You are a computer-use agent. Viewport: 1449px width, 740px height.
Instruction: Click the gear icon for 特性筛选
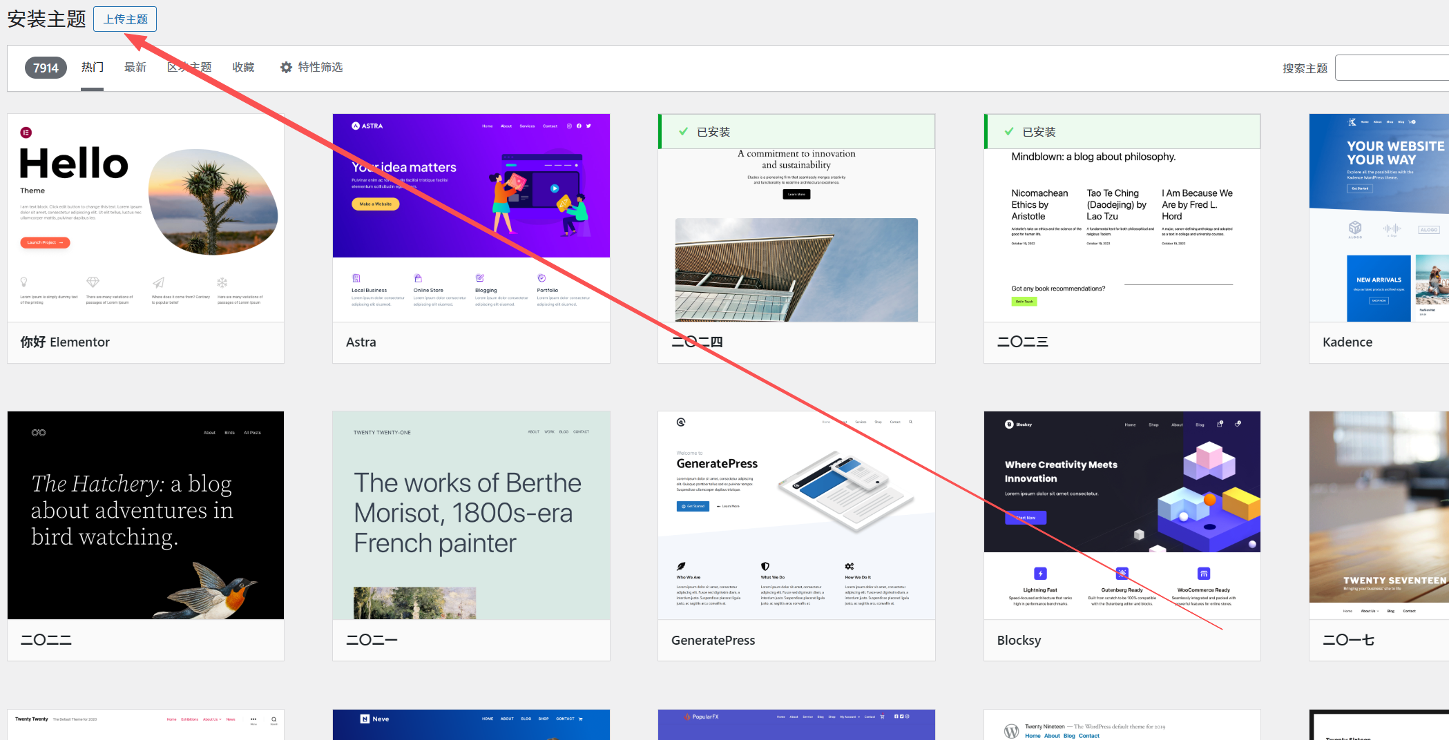286,68
